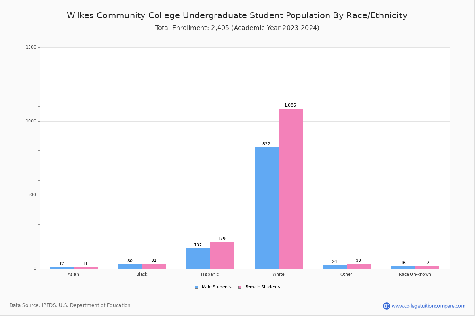Click the pink Female Students legend swatch
The height and width of the screenshot is (316, 475).
[240, 287]
